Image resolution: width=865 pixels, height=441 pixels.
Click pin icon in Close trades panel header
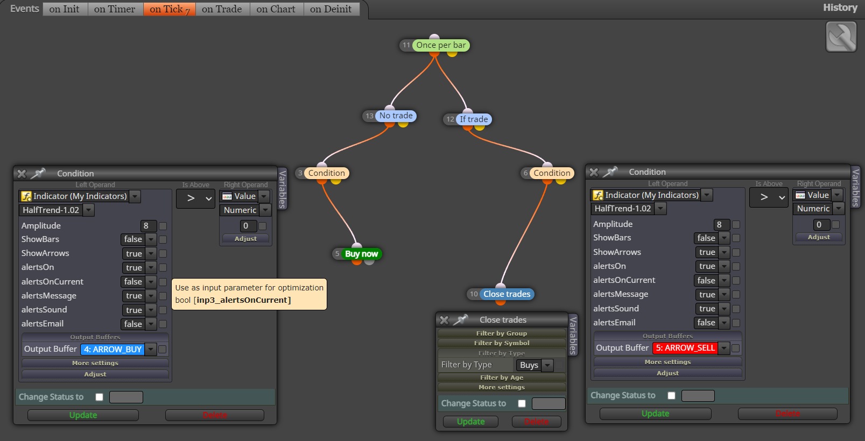point(460,319)
